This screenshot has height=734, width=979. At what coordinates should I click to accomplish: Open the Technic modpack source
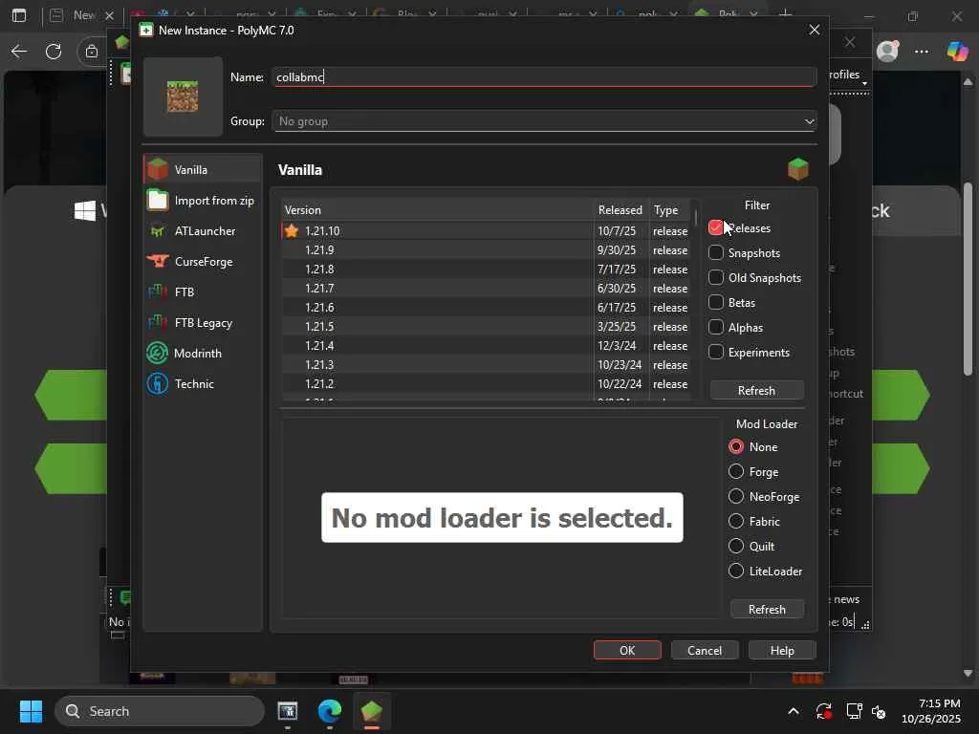pos(203,384)
